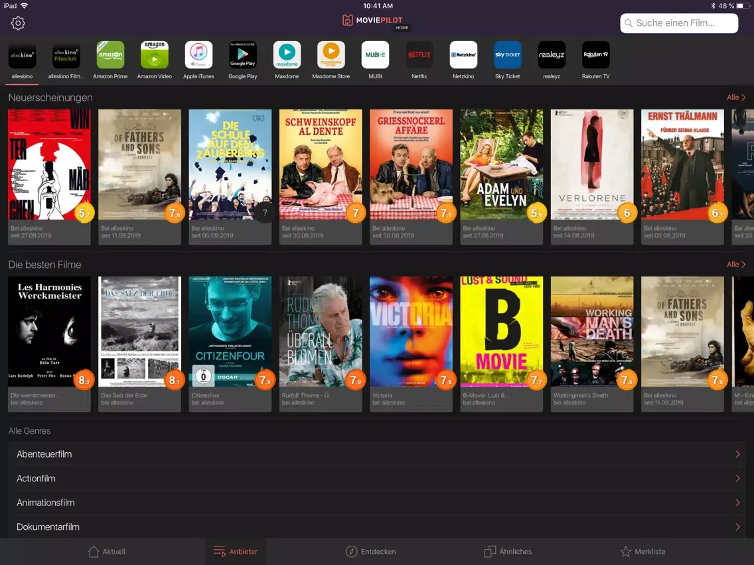
Task: Select the MUBI provider icon
Action: (375, 55)
